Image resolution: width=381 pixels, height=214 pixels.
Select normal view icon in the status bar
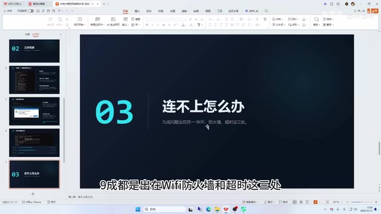[295, 202]
